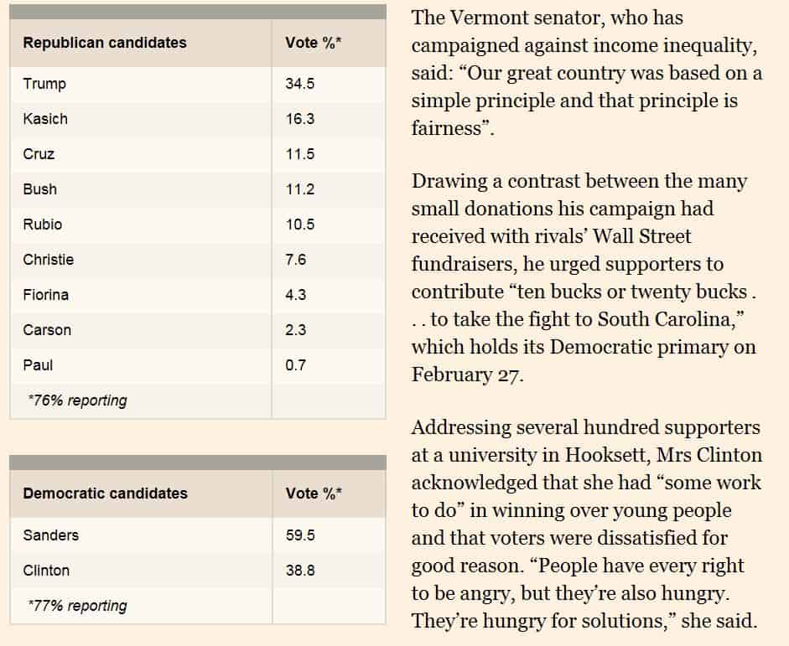This screenshot has height=646, width=789.
Task: Click Christie's 7.6 vote percentage
Action: (296, 260)
